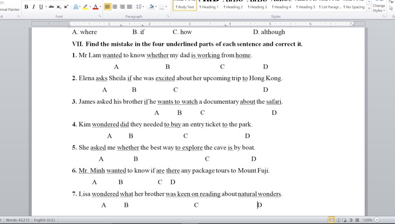Apply No Spacing style

354,5
